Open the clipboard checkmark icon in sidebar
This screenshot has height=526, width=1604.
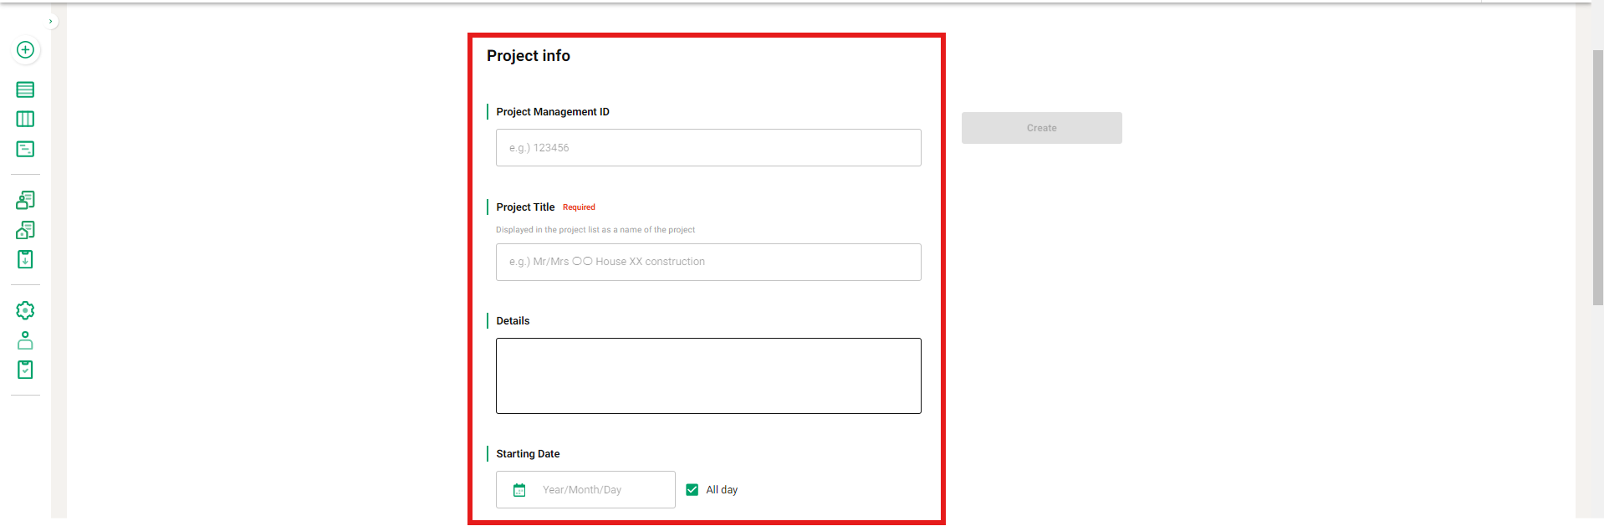pos(25,370)
